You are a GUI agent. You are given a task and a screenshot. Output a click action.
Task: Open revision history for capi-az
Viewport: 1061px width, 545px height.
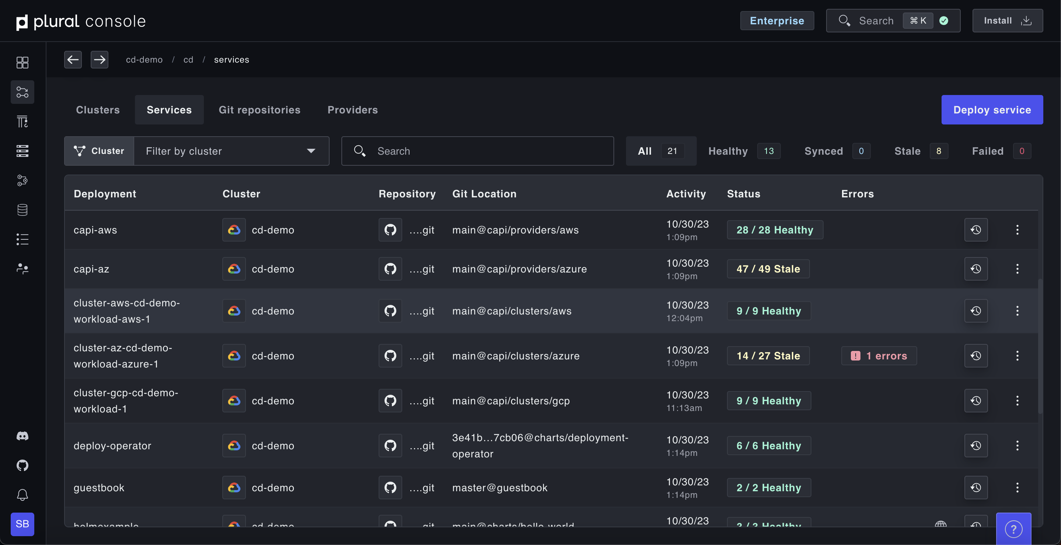[x=976, y=269]
